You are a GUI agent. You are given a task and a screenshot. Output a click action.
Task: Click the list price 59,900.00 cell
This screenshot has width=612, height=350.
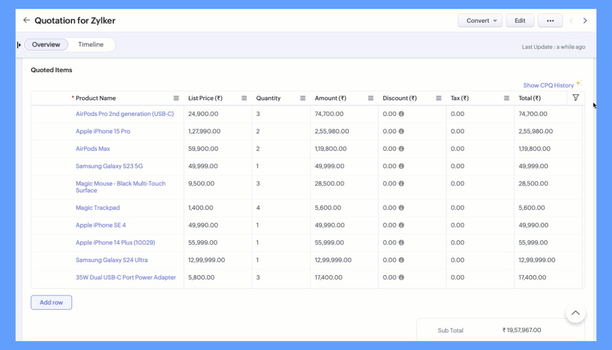(x=203, y=149)
